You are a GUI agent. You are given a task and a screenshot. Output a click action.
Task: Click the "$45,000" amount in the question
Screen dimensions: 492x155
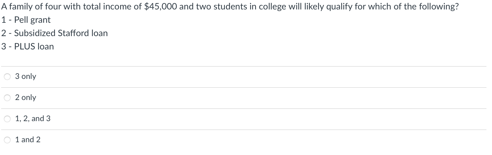[160, 7]
